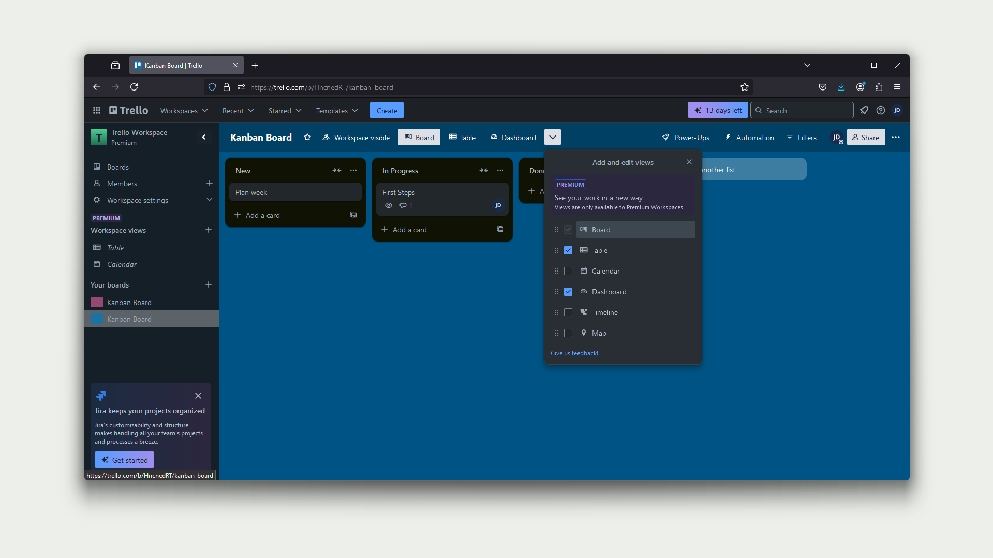Open the Filters options
Screen dimensions: 993x558
click(x=802, y=137)
